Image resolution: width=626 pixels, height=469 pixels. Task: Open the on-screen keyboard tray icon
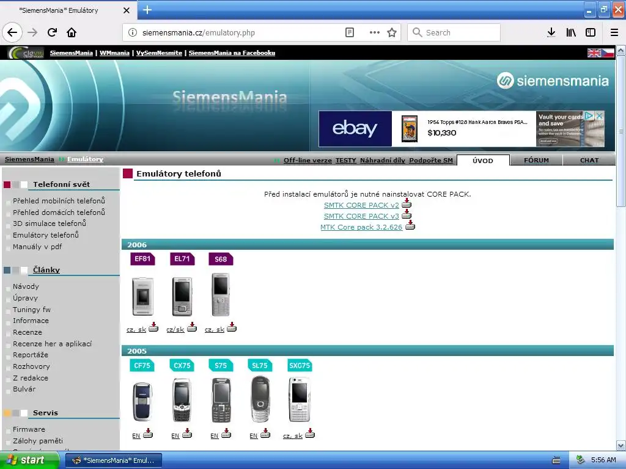click(556, 460)
